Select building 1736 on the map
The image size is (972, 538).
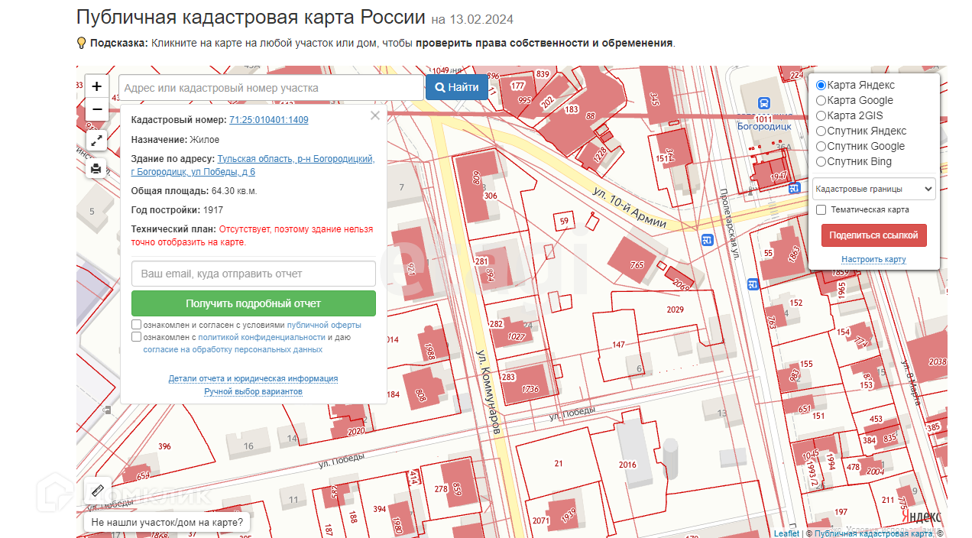coord(530,389)
